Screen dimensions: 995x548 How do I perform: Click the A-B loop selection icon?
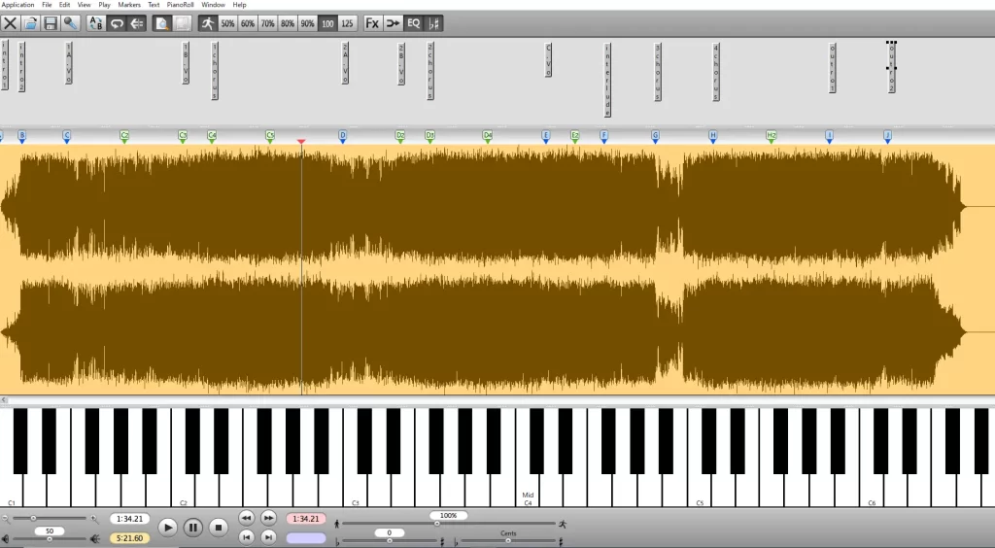coord(95,22)
